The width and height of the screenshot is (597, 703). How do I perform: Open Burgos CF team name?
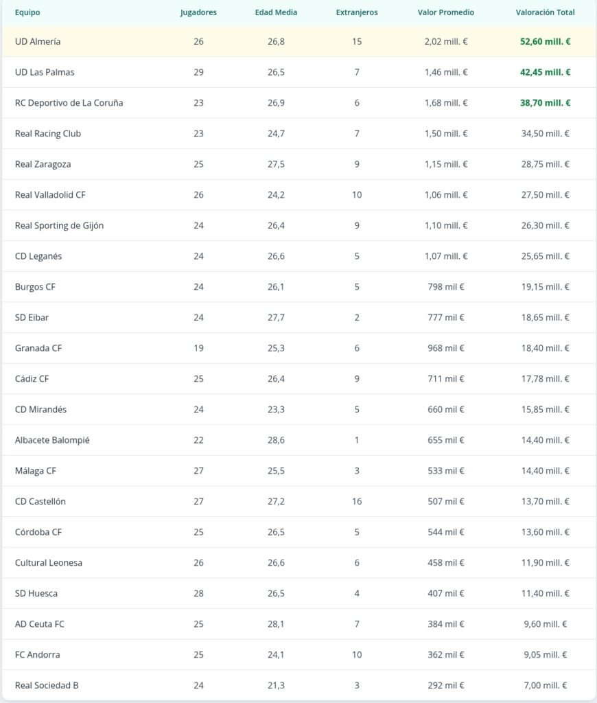click(35, 287)
